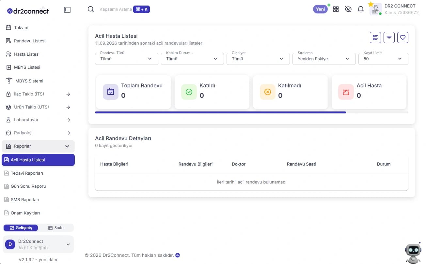Collapse the sidebar using the panel icon

[x=67, y=10]
